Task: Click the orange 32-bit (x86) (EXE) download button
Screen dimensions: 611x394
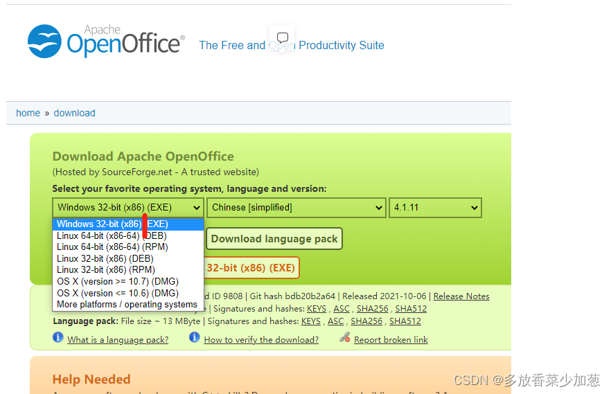Action: 251,268
